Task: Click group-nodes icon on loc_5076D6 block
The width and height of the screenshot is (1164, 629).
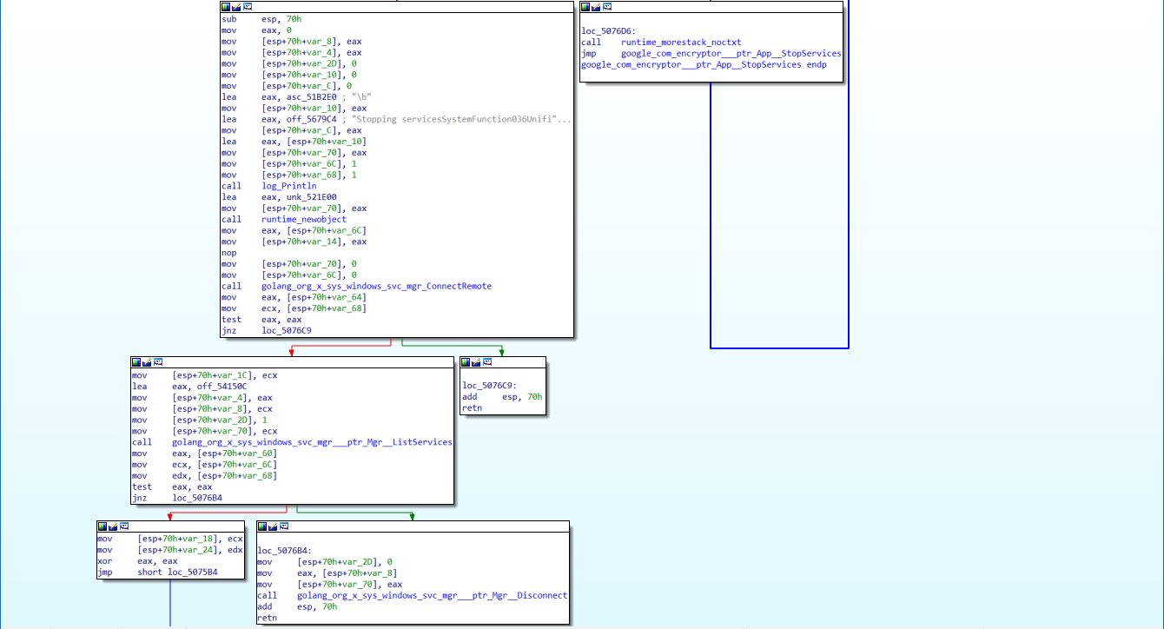Action: [607, 6]
